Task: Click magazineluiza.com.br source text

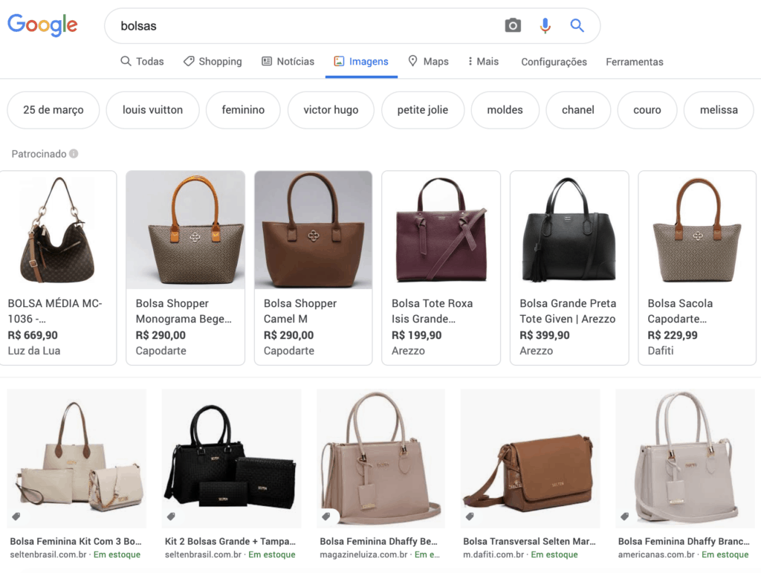Action: coord(363,554)
